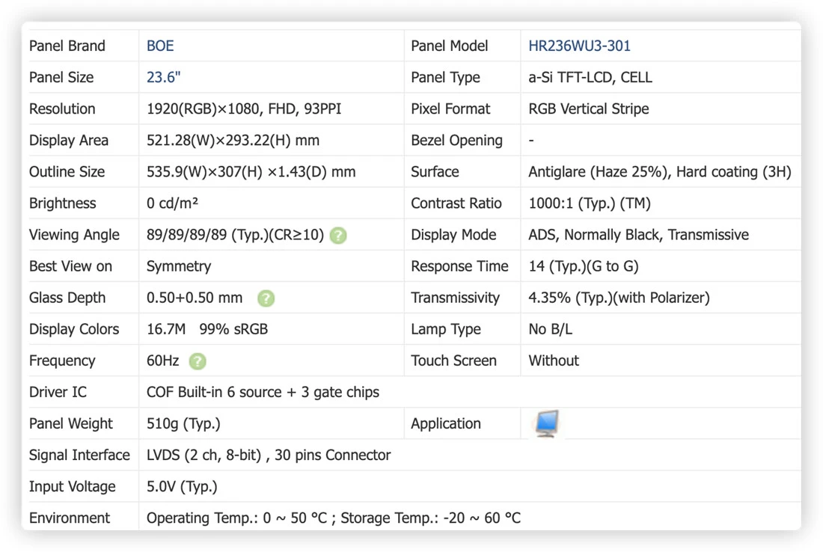Select the Touch Screen label
The width and height of the screenshot is (823, 552).
point(453,361)
